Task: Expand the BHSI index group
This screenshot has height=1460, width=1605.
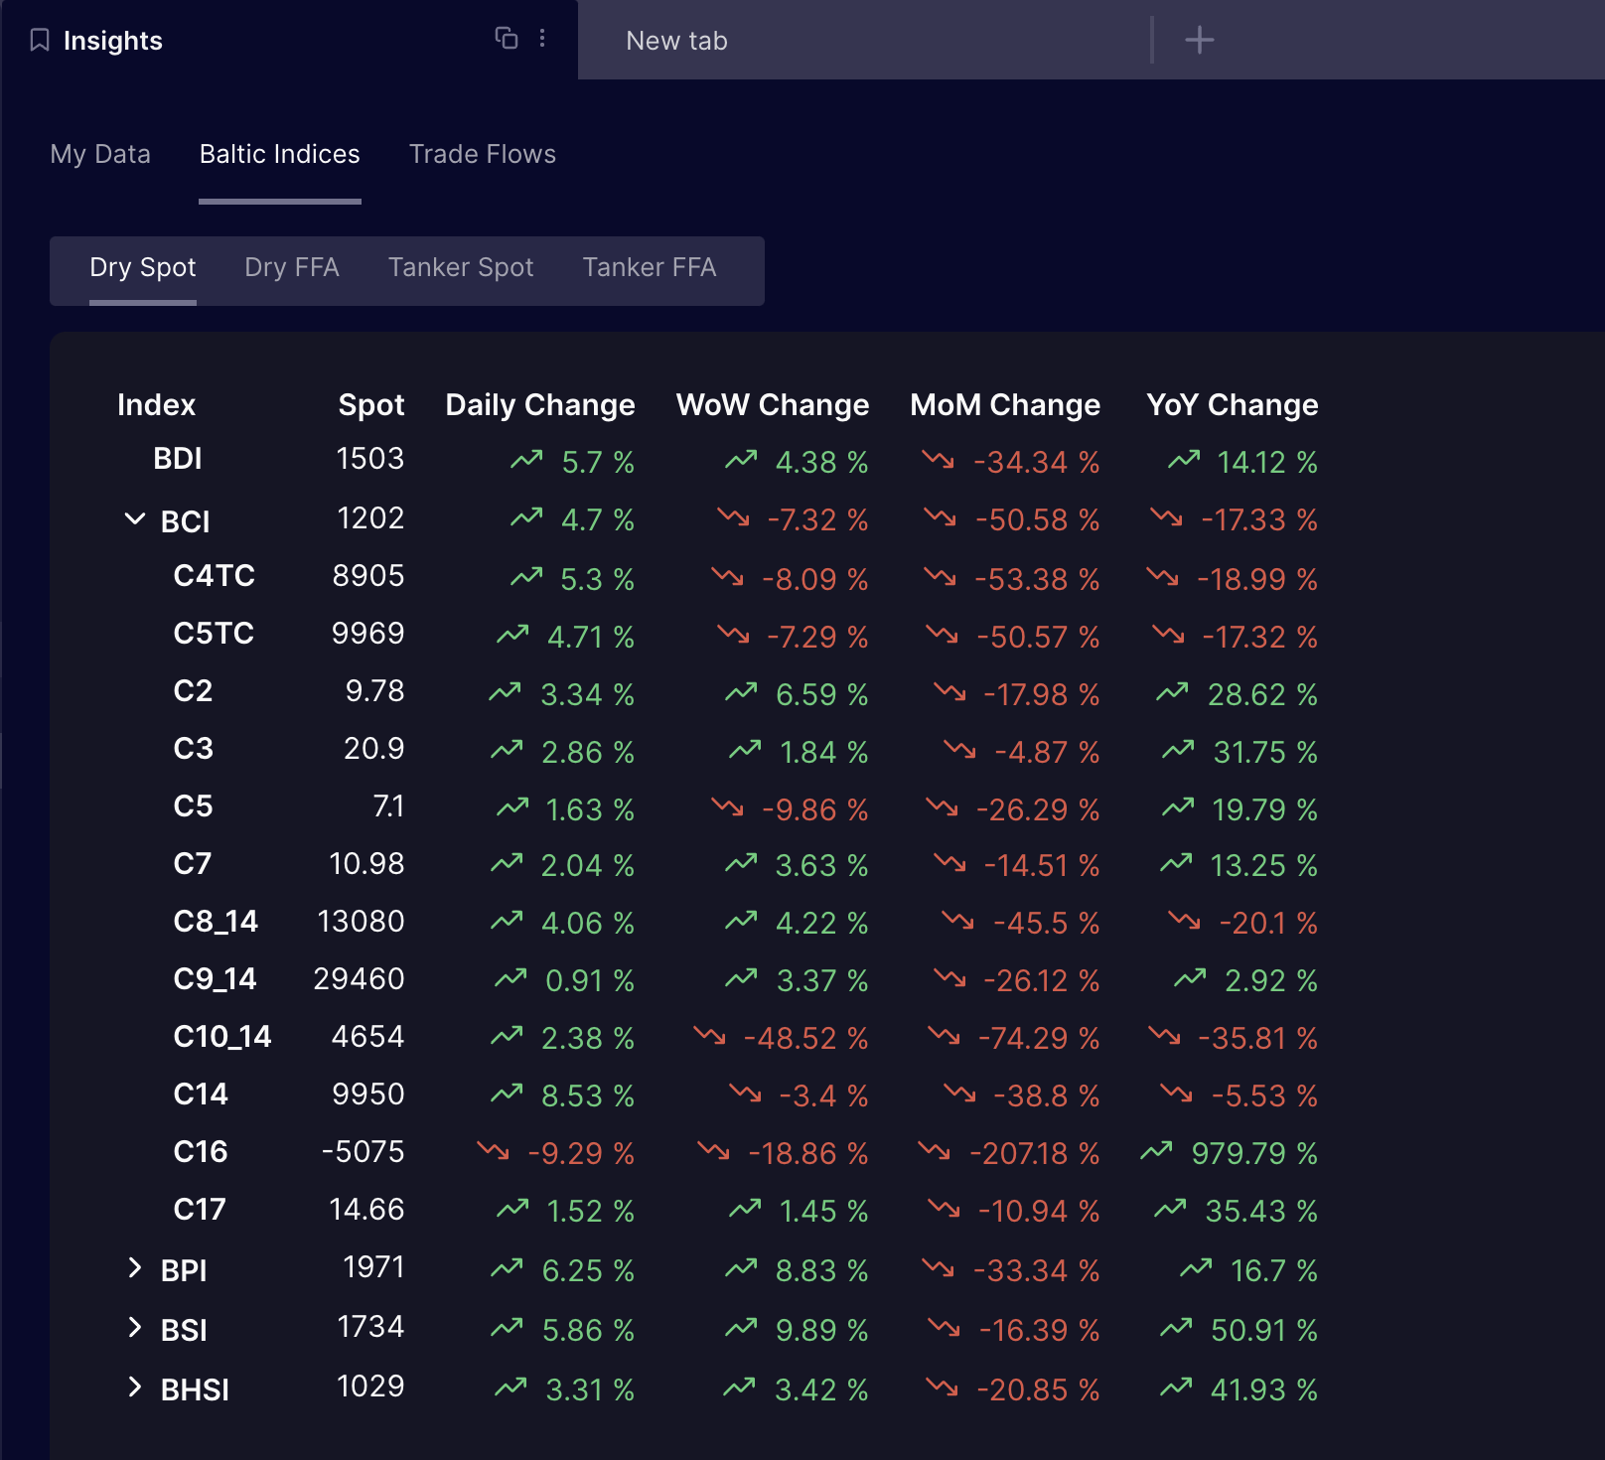Action: click(x=135, y=1387)
